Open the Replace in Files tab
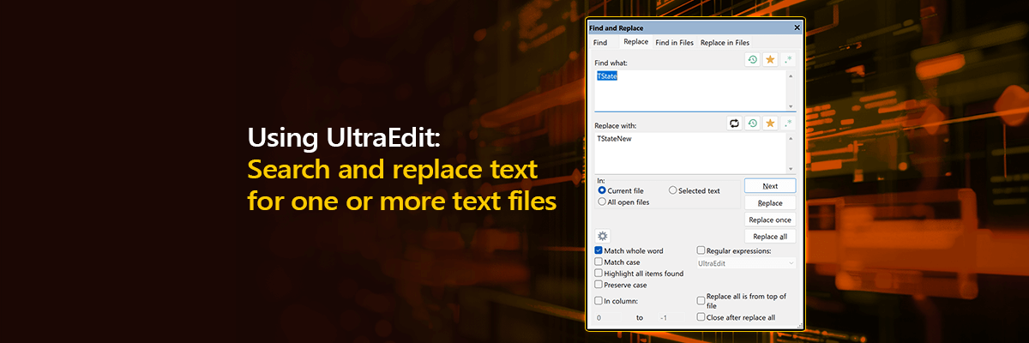 pos(725,42)
